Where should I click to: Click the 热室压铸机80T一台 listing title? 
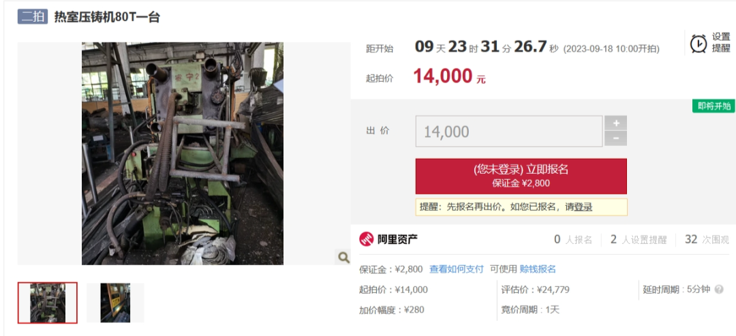click(x=107, y=17)
